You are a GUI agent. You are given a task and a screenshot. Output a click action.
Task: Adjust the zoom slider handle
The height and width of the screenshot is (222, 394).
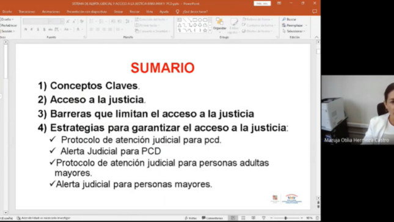point(286,218)
